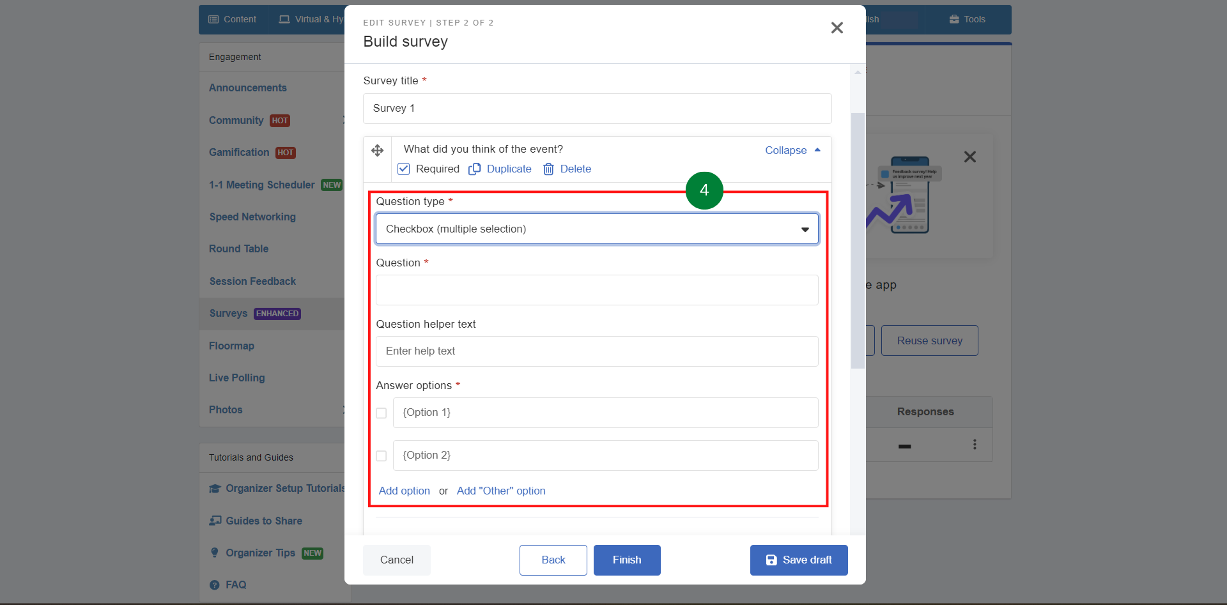This screenshot has height=605, width=1227.
Task: Open the three-dot menu in Responses row
Action: point(974,445)
